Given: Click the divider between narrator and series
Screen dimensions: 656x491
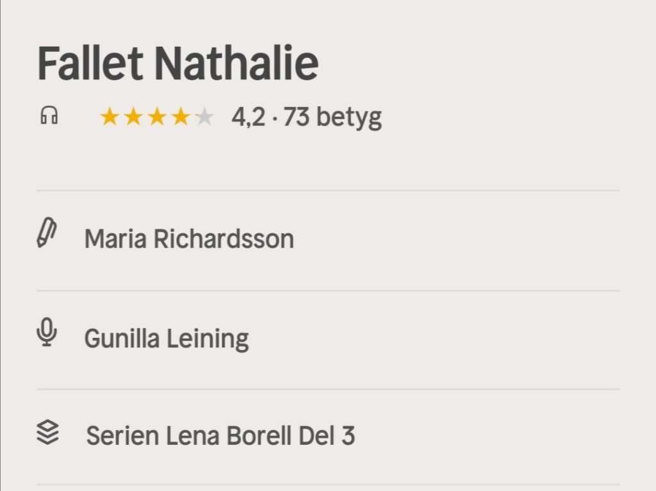Looking at the screenshot, I should (x=328, y=389).
